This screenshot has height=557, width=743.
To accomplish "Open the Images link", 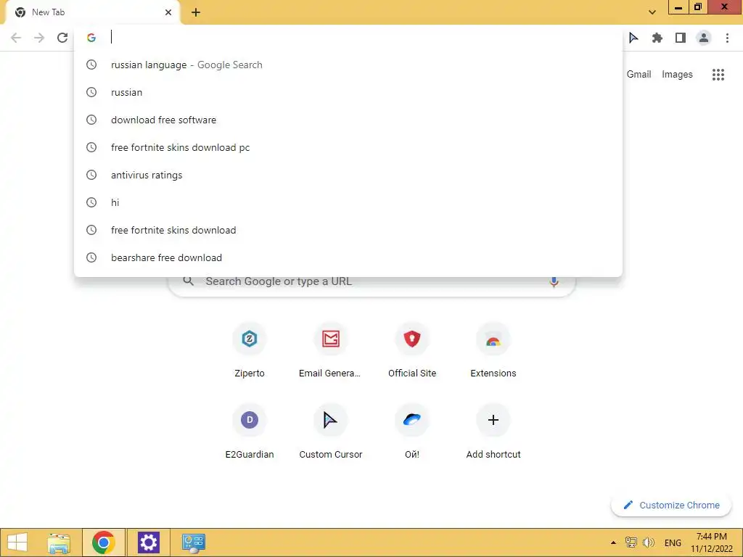I will (677, 75).
